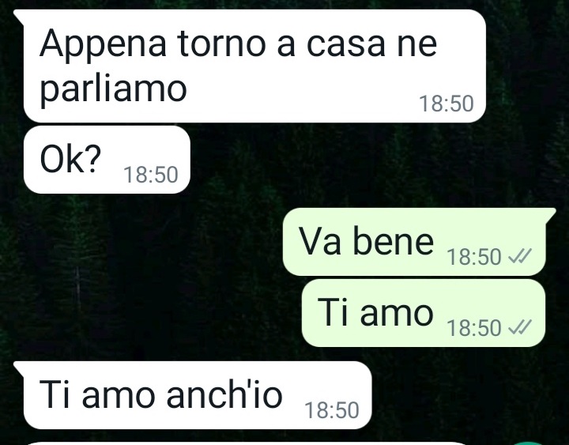Select the received "Ti amo anch'io" message
This screenshot has width=569, height=445.
coord(198,395)
